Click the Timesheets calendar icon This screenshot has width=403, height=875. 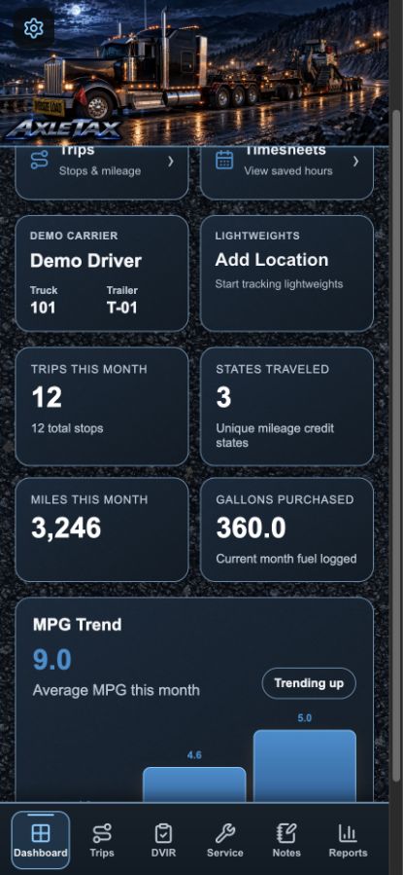point(224,161)
